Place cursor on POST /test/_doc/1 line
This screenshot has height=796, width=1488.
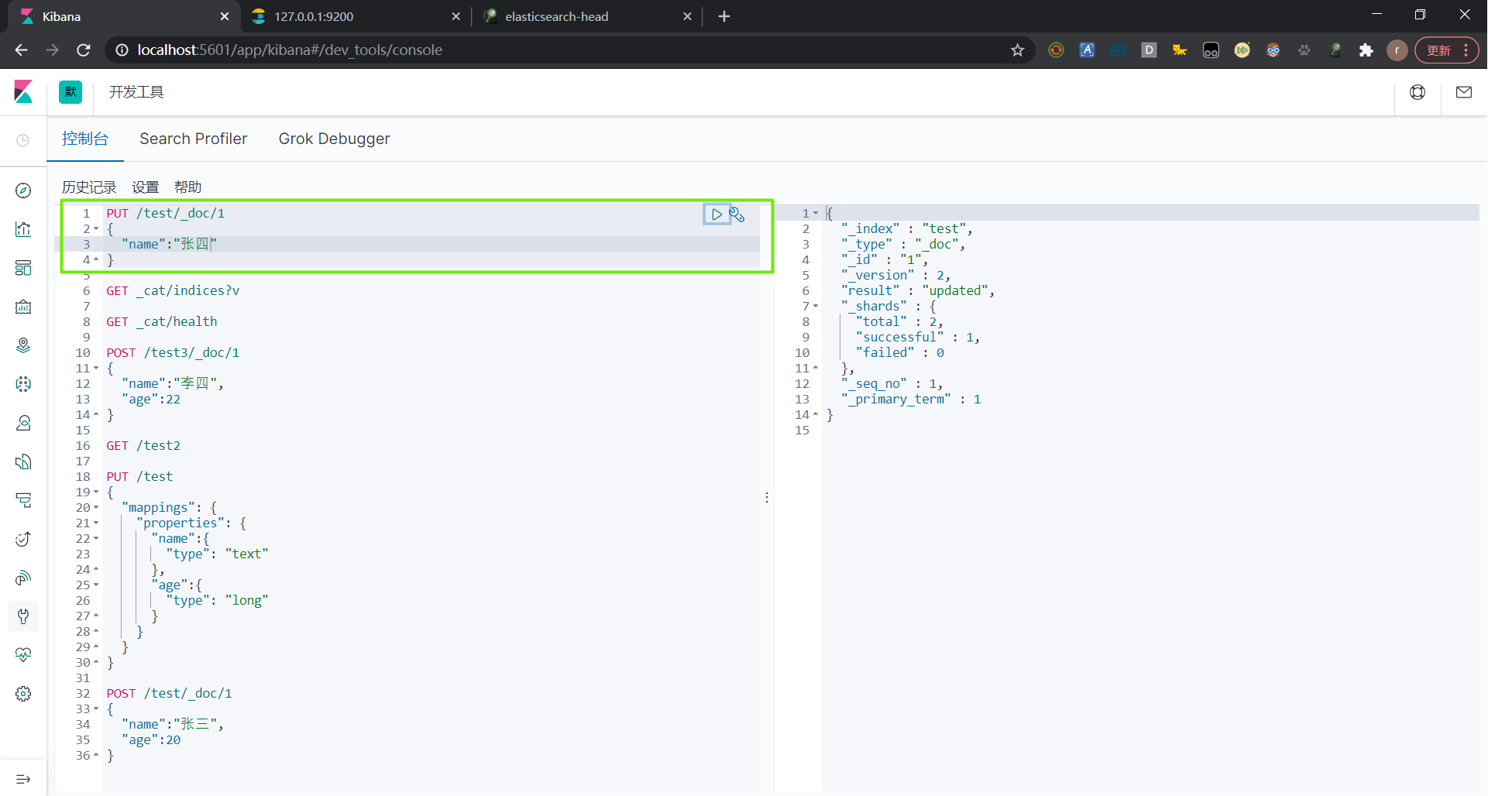coord(169,694)
